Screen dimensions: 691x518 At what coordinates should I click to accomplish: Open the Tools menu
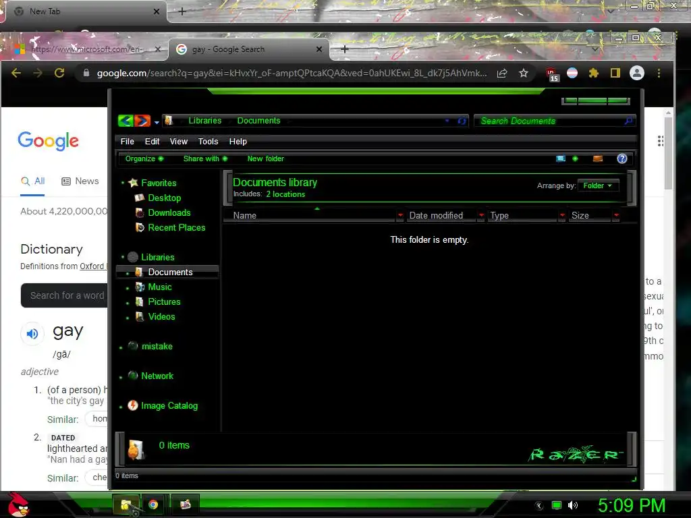coord(208,142)
